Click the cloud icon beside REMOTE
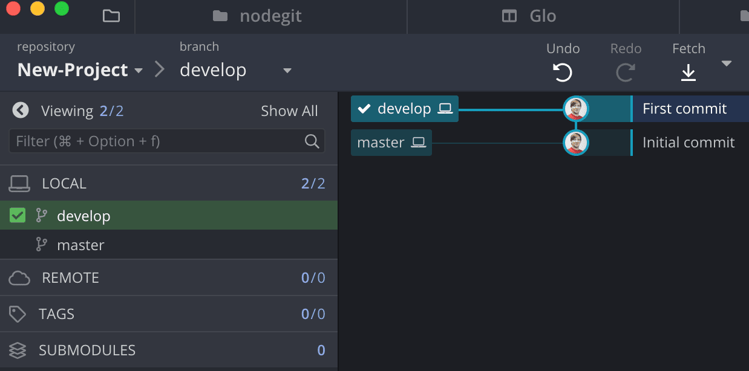 19,277
